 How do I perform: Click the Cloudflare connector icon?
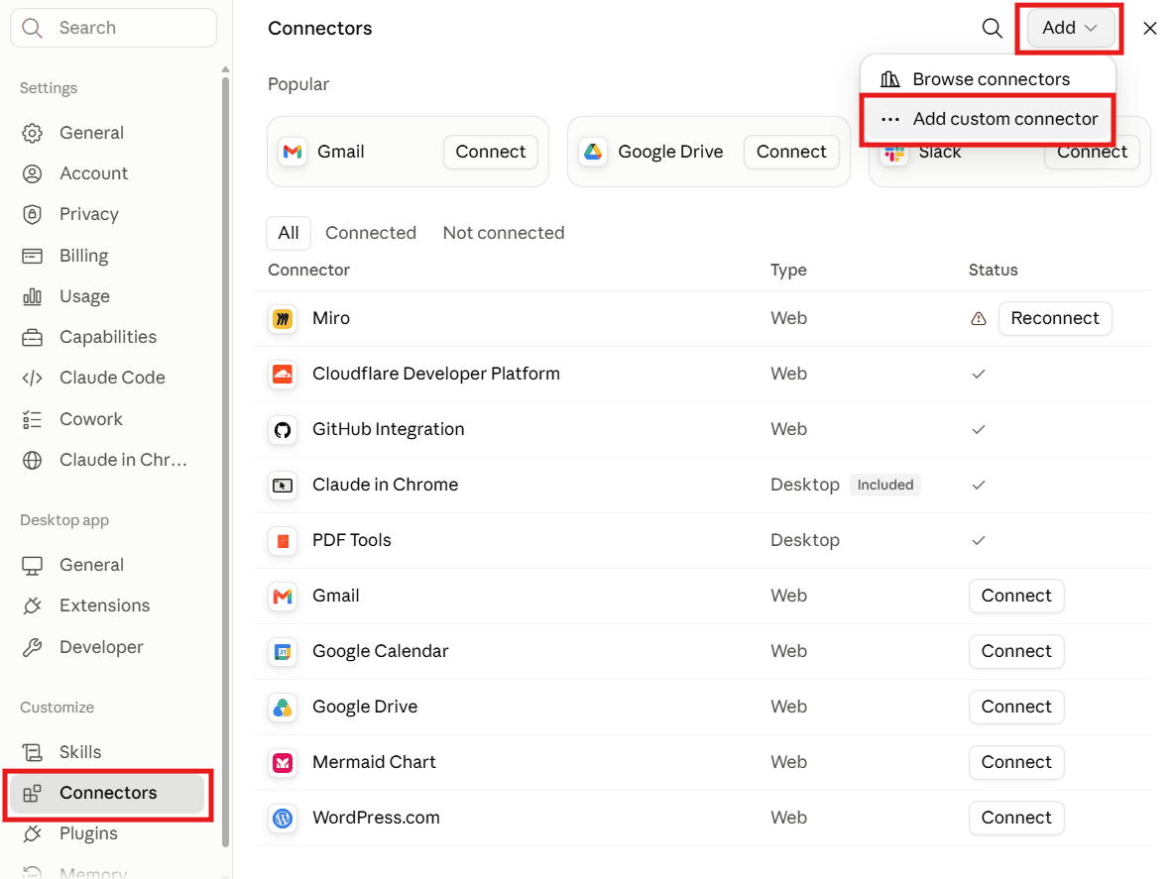tap(283, 375)
